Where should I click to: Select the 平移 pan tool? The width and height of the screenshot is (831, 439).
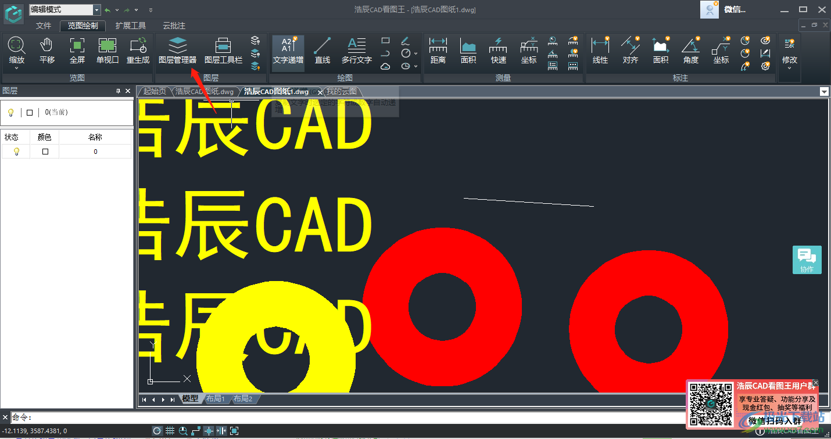pos(47,51)
